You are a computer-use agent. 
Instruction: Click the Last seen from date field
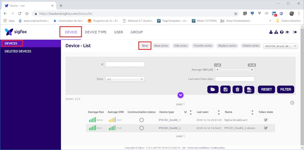pos(235,79)
